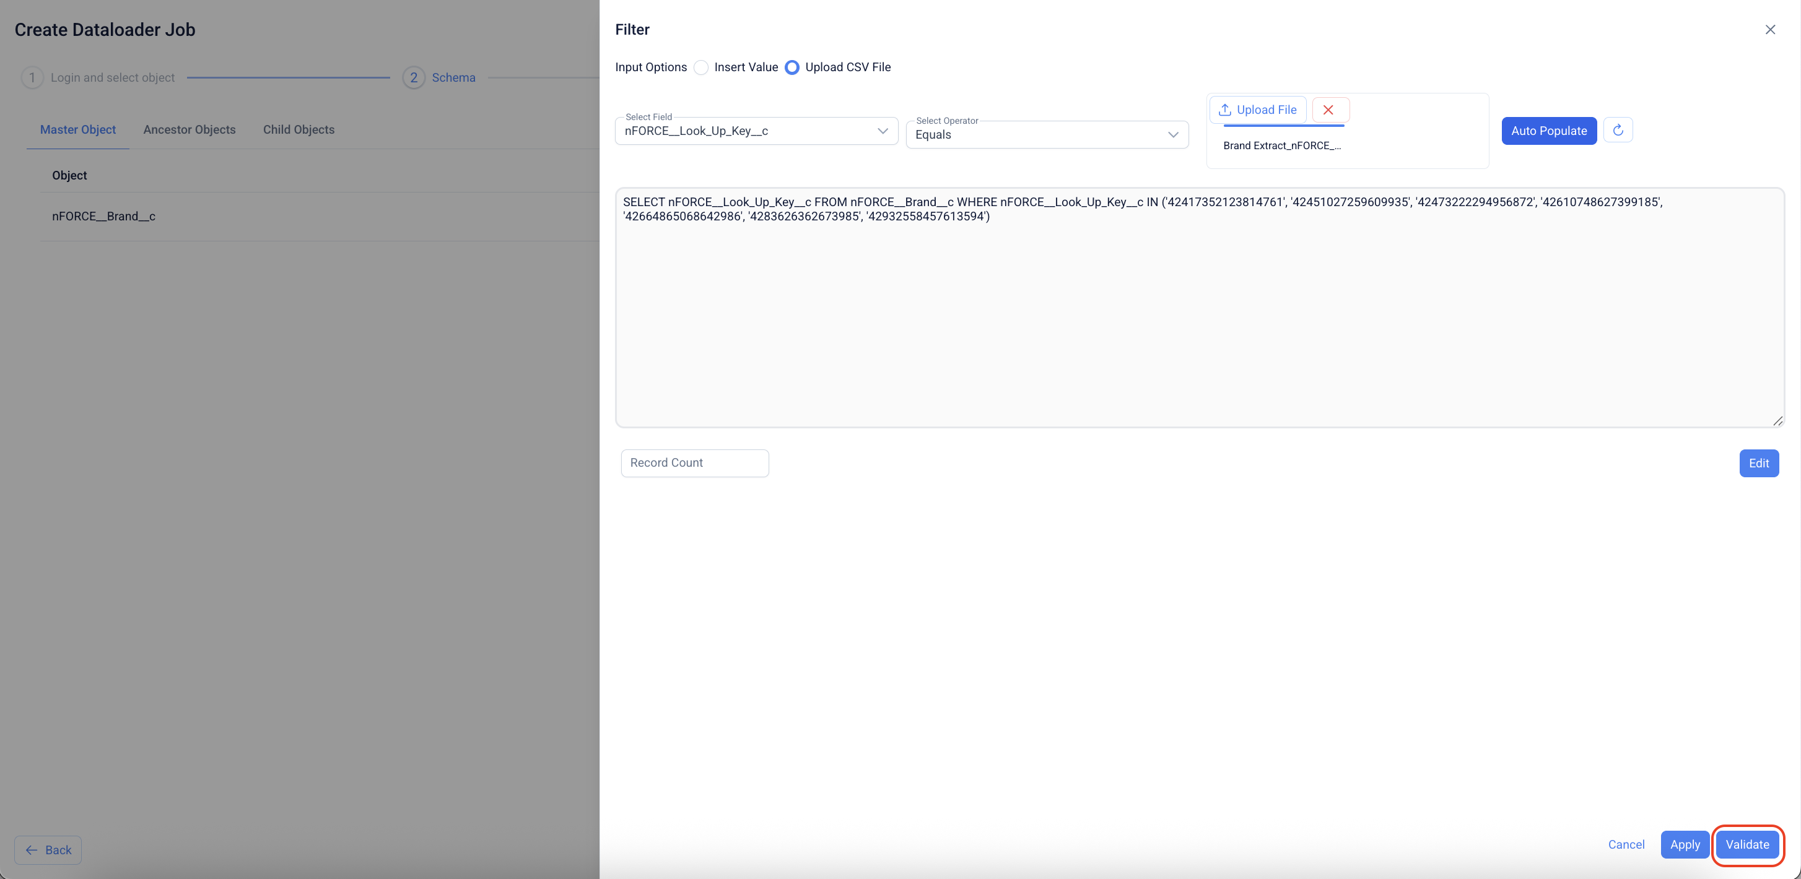The height and width of the screenshot is (879, 1801).
Task: Open the Child Objects tab
Action: pos(299,129)
